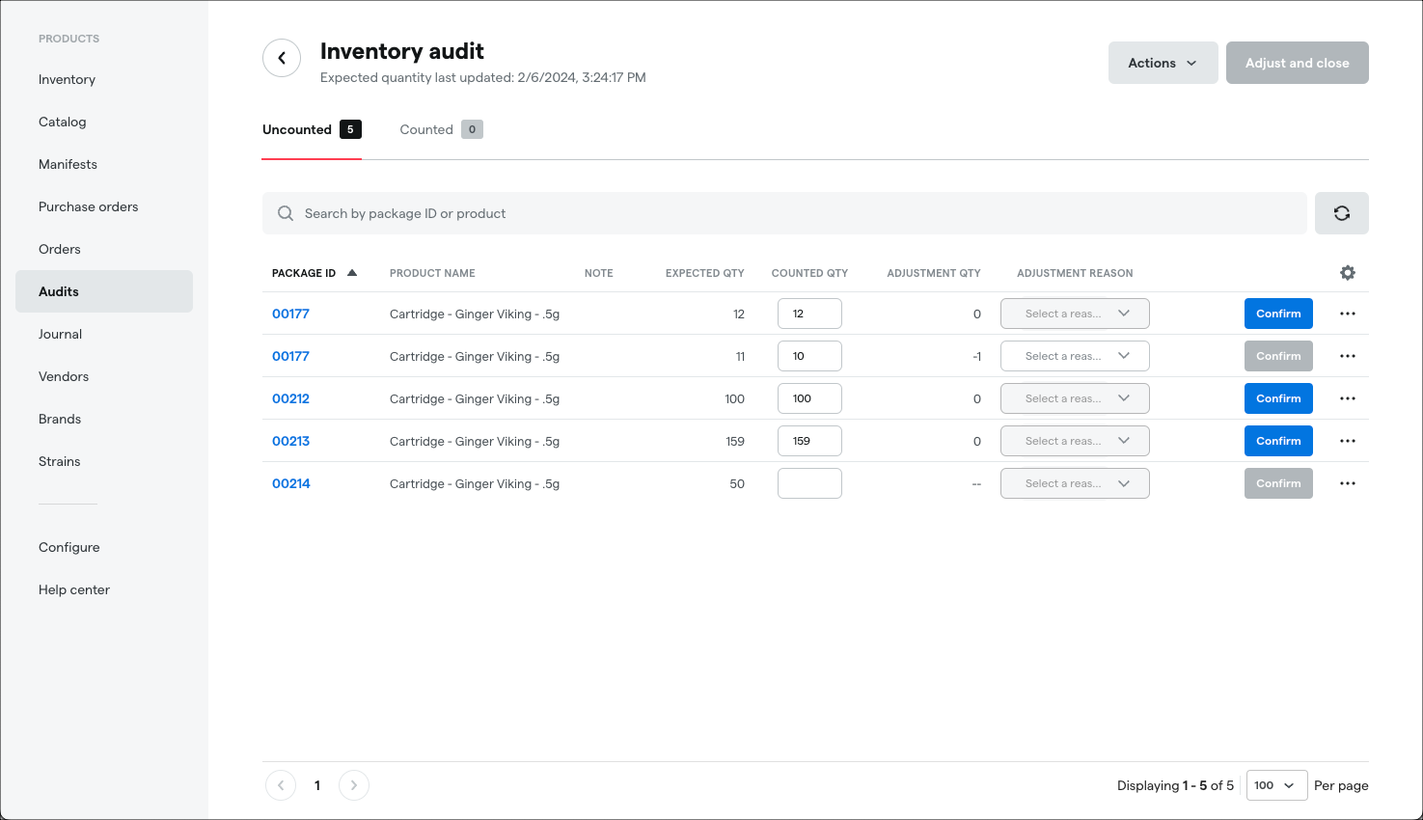Open Strains in the sidebar
Image resolution: width=1423 pixels, height=820 pixels.
60,461
